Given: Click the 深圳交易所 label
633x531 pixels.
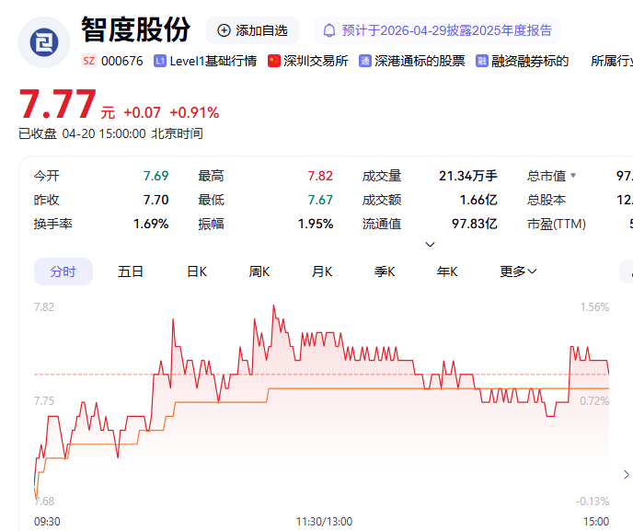Looking at the screenshot, I should click(316, 61).
